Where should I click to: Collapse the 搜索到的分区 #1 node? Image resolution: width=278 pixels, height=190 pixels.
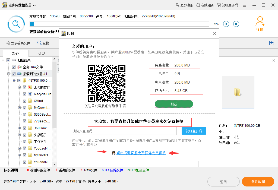8,74
